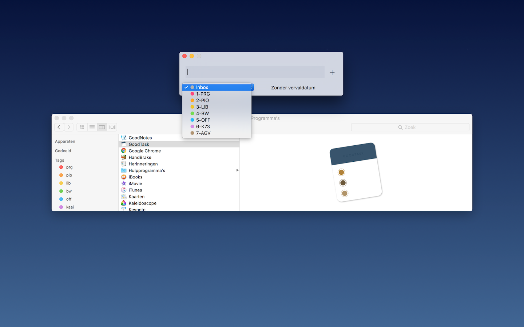This screenshot has height=327, width=524.
Task: Focus the new task text field
Action: click(255, 72)
